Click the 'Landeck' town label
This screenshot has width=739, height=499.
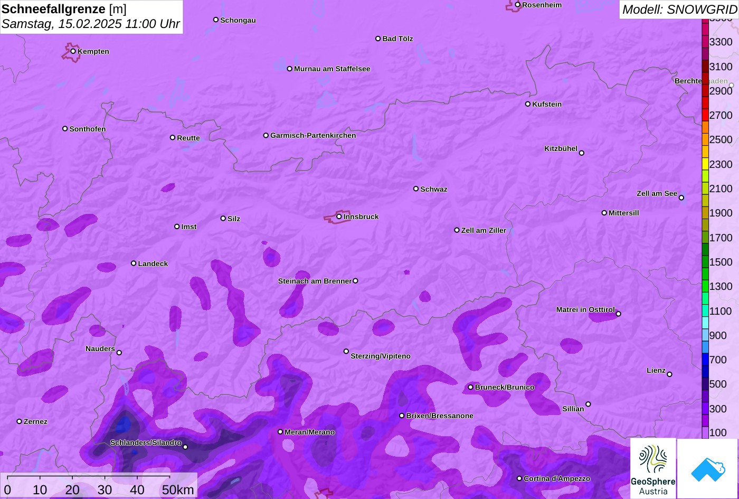pyautogui.click(x=153, y=263)
